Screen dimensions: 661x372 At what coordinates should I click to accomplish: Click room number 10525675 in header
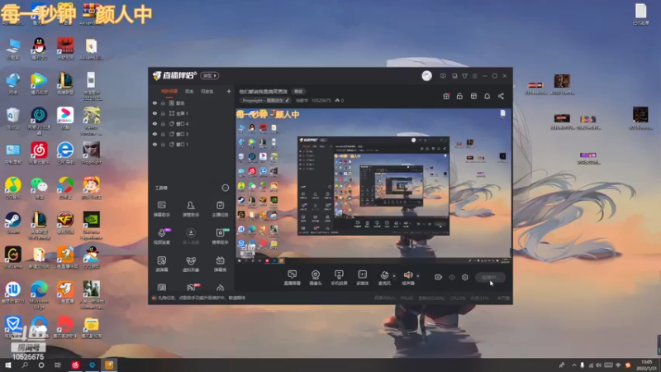coord(321,100)
